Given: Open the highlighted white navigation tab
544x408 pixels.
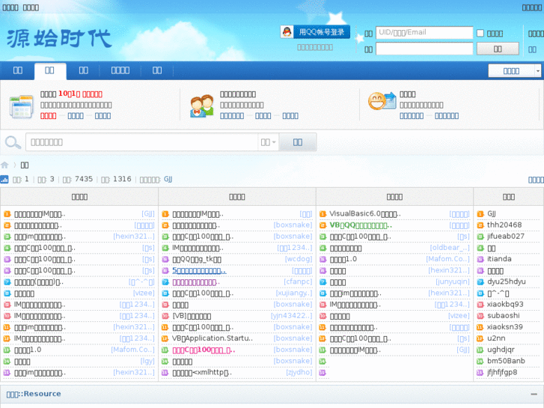Looking at the screenshot, I should point(49,70).
